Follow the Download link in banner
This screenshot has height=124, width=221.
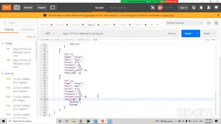coord(89,15)
